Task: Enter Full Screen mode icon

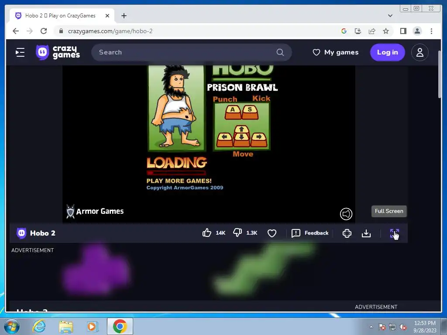Action: point(394,233)
